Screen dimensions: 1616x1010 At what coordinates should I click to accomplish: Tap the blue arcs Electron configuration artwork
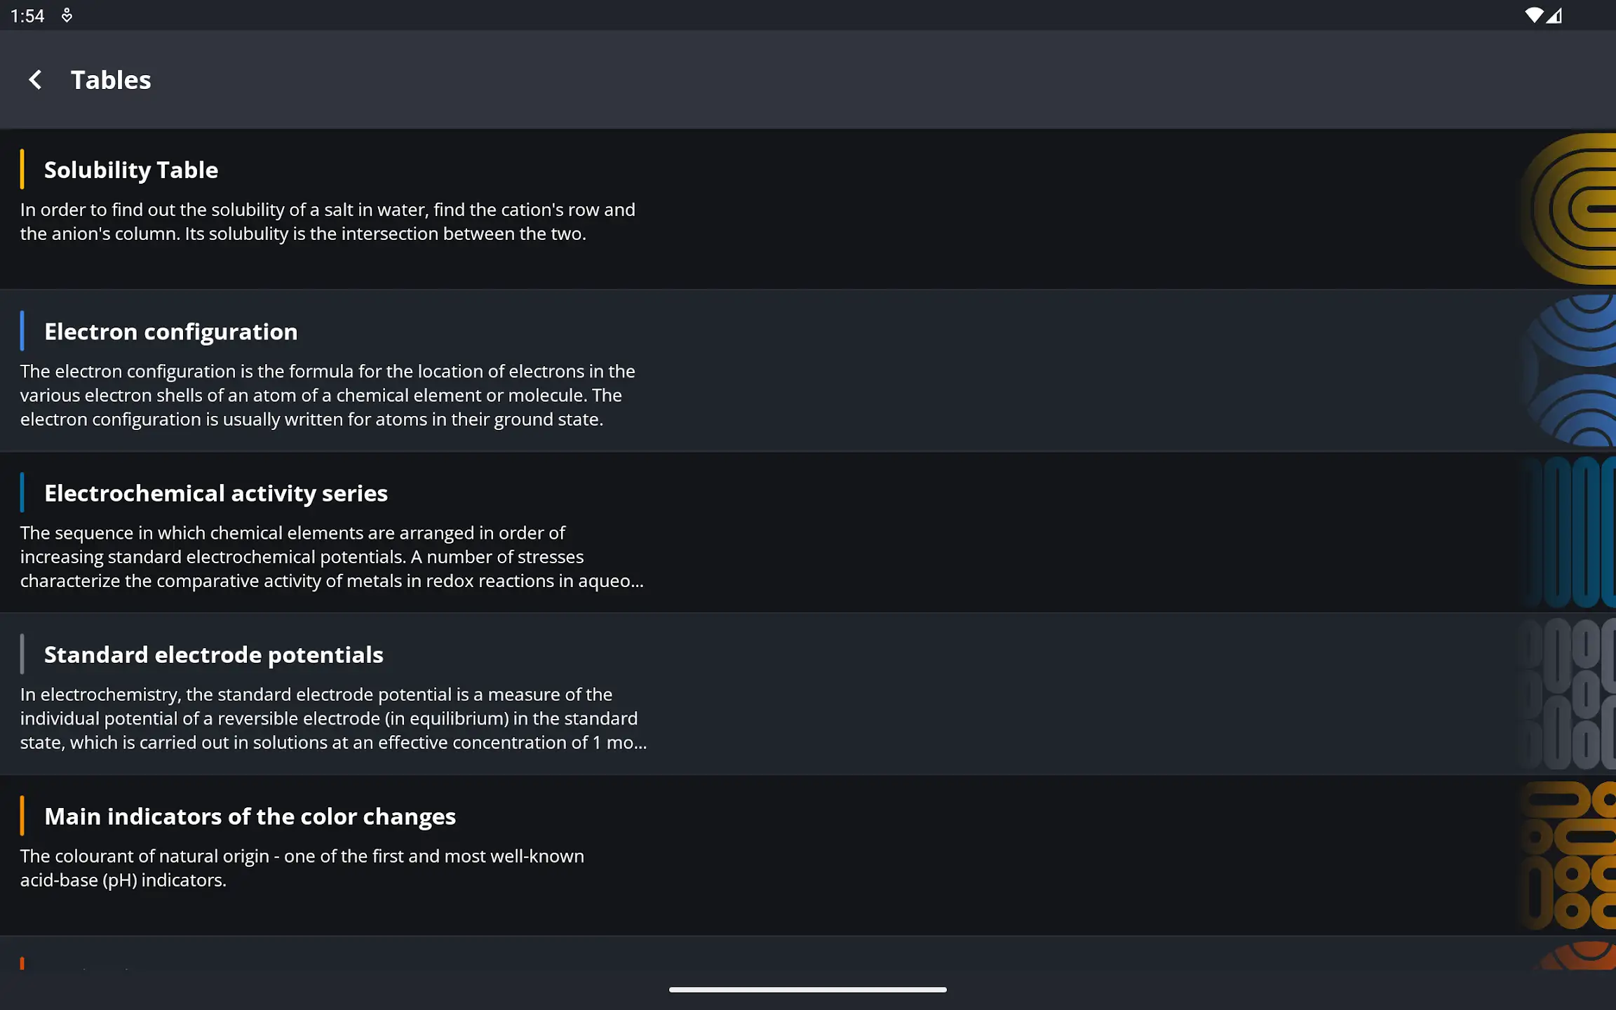[x=1568, y=370]
